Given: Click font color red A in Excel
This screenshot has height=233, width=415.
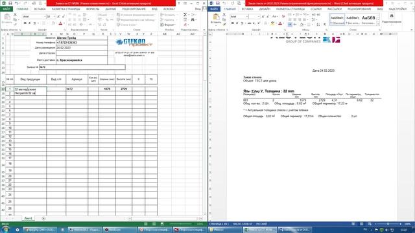Looking at the screenshot, I should pyautogui.click(x=60, y=23).
